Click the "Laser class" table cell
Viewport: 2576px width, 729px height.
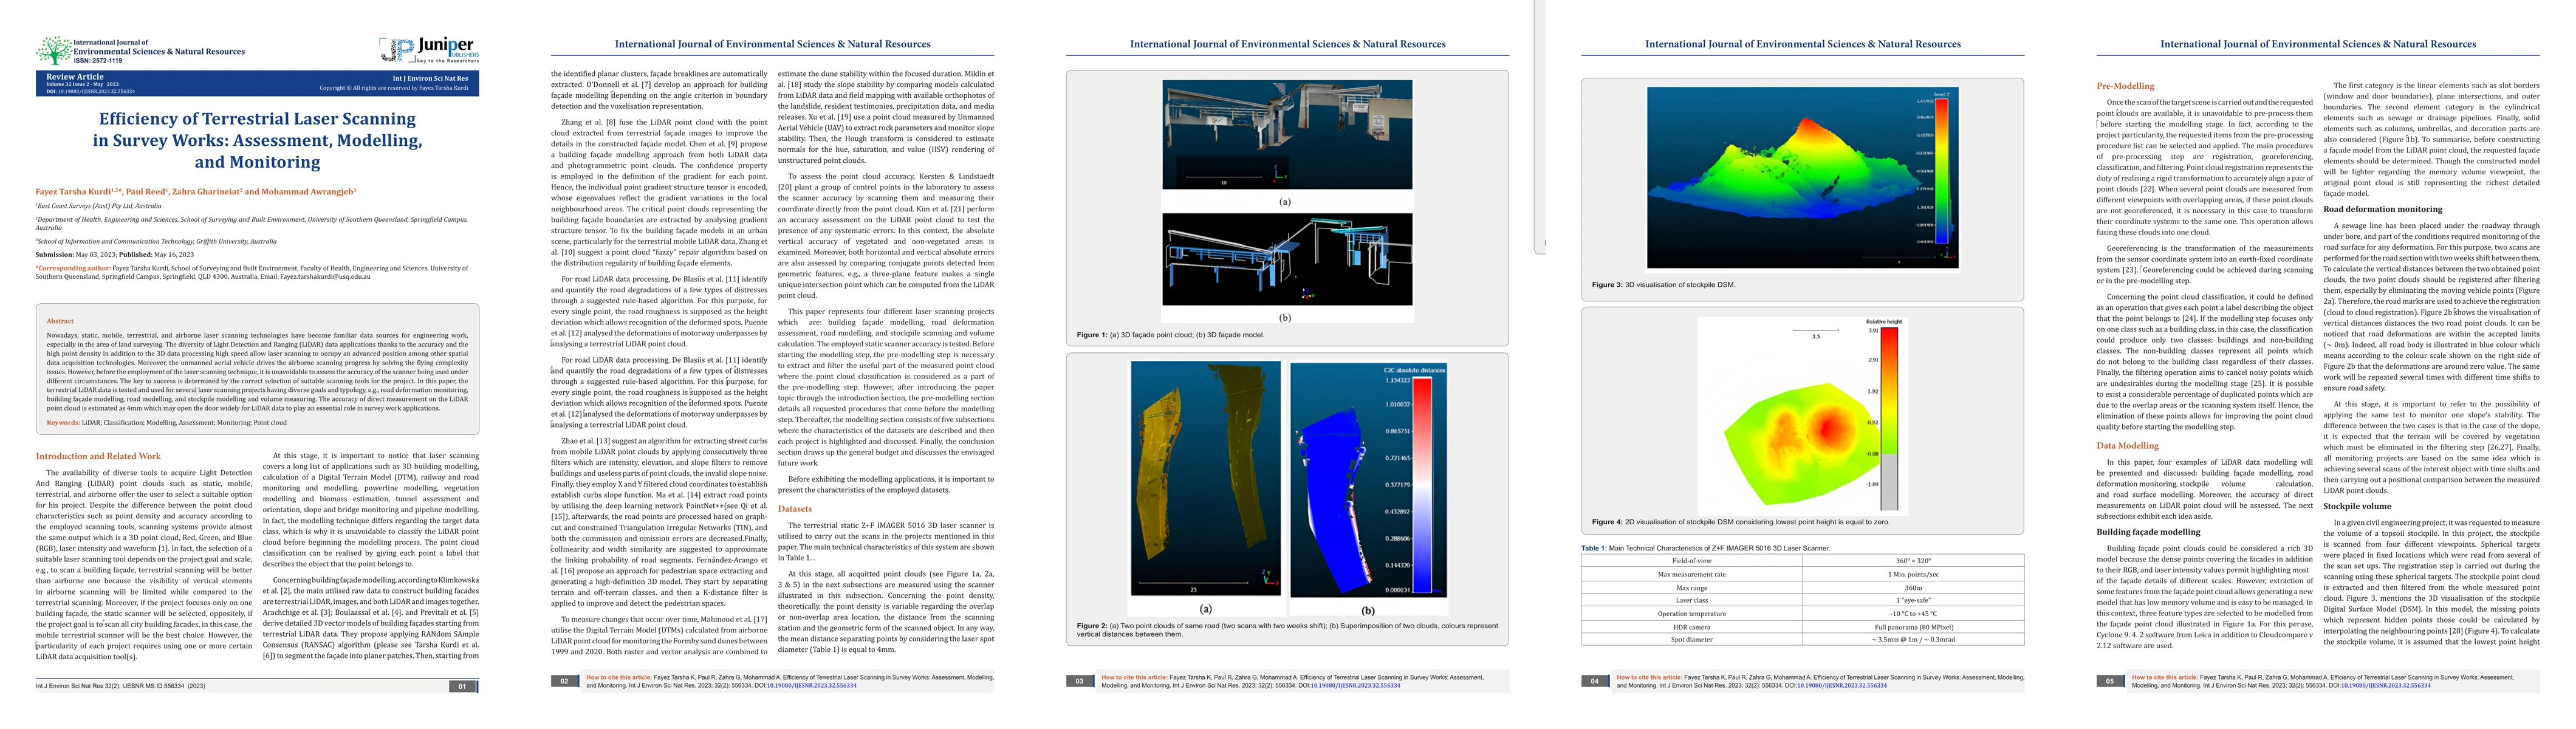1691,600
